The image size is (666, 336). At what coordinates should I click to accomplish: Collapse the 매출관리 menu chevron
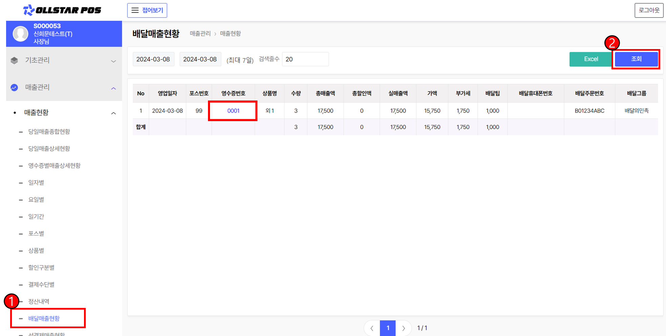(x=113, y=88)
